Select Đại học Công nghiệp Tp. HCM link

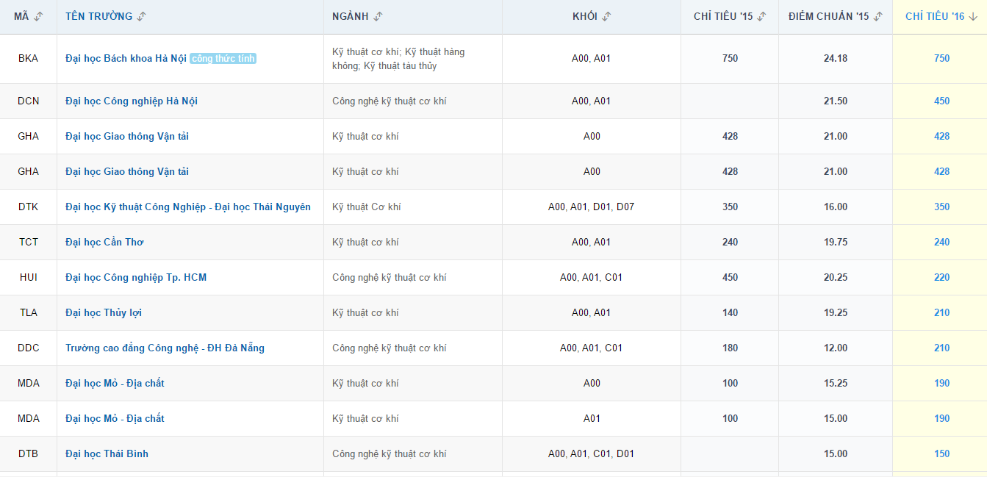click(136, 278)
